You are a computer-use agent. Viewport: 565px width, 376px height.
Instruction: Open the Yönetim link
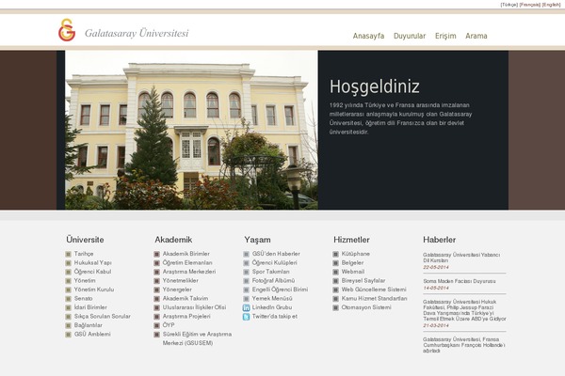coord(85,281)
